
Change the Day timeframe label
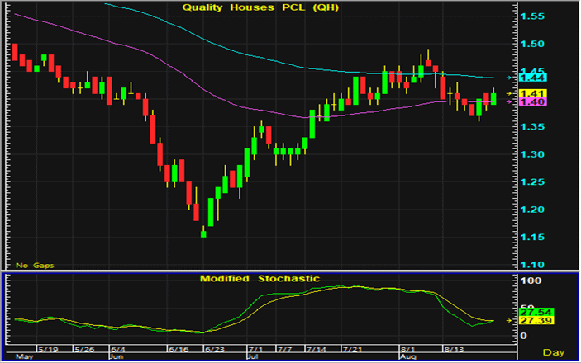click(564, 351)
